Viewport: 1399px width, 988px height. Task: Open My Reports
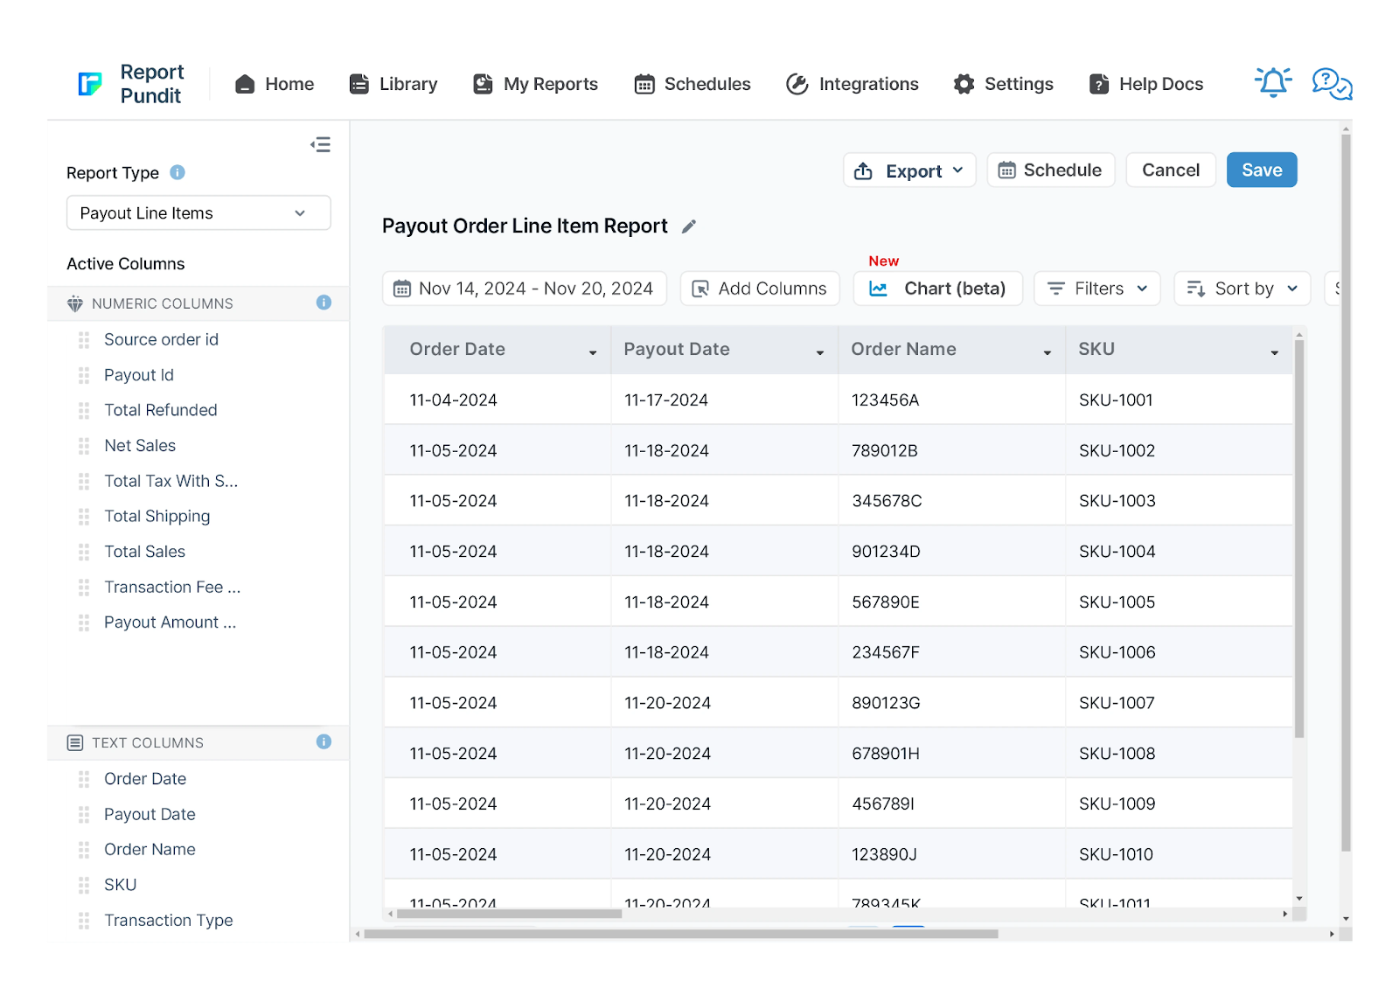tap(535, 84)
